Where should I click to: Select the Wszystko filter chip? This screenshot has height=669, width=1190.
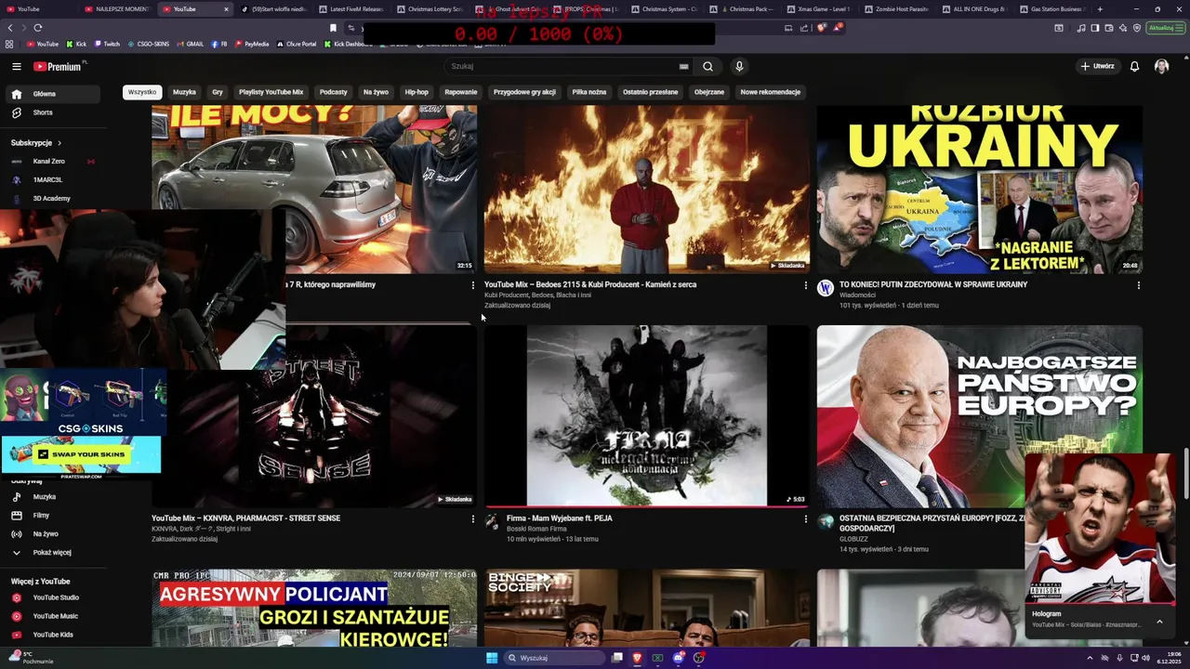pos(142,92)
